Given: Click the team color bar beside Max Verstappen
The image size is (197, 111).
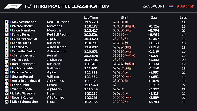Looking at the screenshot, I should [x=10, y=22].
